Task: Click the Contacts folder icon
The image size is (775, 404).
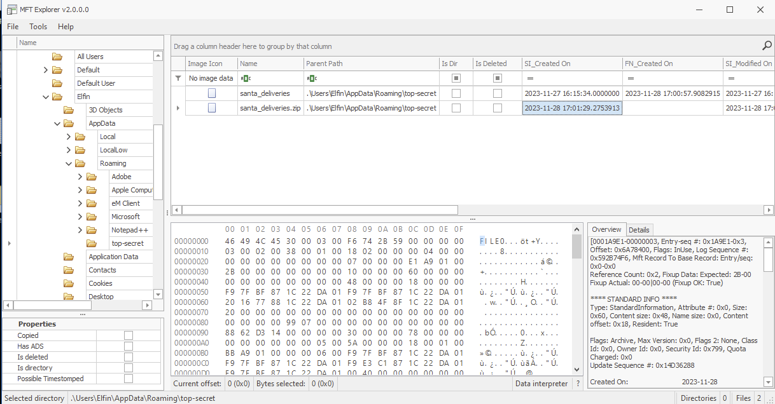Action: tap(69, 270)
